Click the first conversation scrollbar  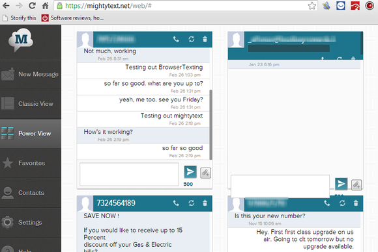pos(211,125)
